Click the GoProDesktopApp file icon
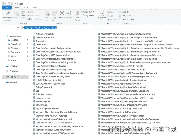The height and width of the screenshot is (137, 181). [x=34, y=94]
